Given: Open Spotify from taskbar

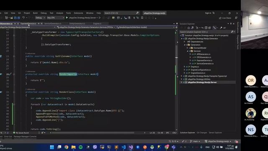Looking at the screenshot, I should pos(81,147).
